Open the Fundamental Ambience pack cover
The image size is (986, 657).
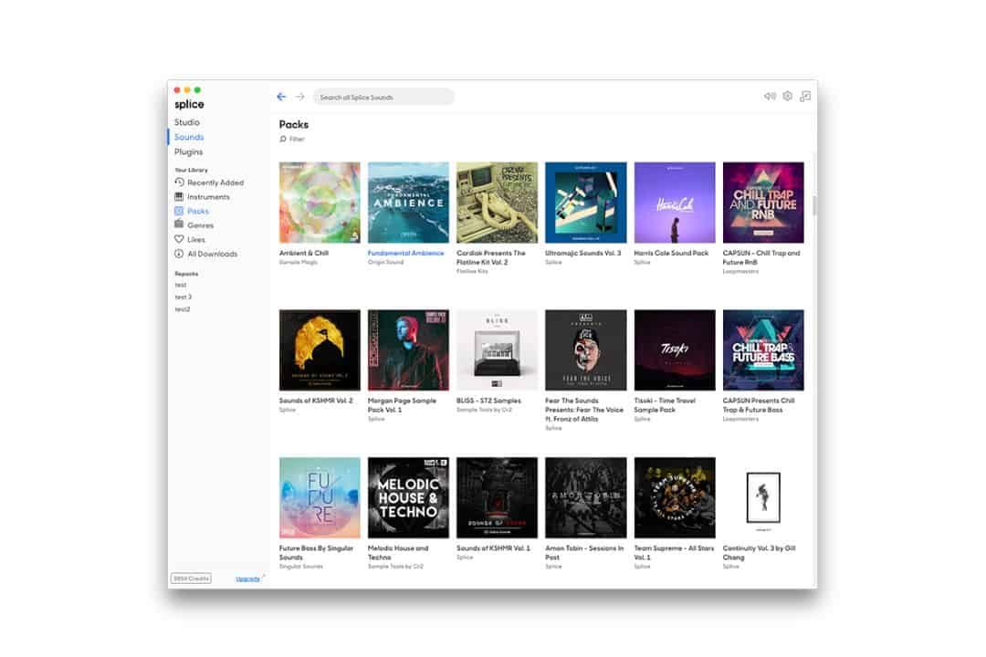click(408, 203)
